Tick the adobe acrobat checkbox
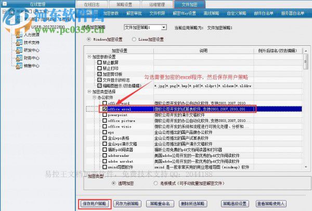This screenshot has height=211, width=312. tap(105, 161)
